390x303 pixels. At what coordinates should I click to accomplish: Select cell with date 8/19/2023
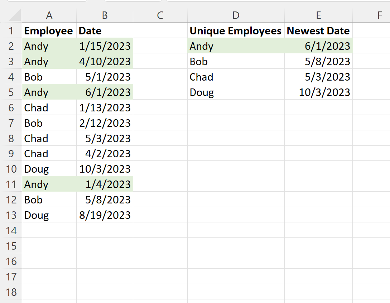click(x=105, y=215)
